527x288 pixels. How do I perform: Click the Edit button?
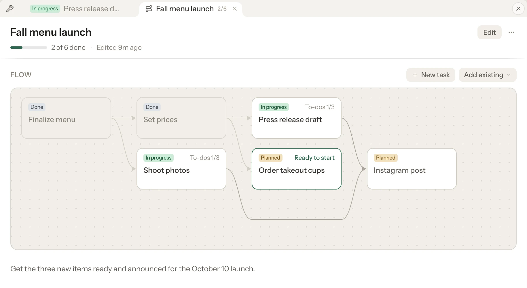click(x=489, y=32)
